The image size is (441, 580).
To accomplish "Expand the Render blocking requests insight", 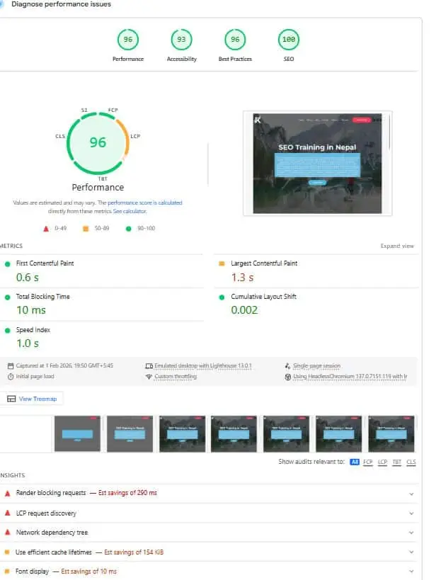I will 209,494.
